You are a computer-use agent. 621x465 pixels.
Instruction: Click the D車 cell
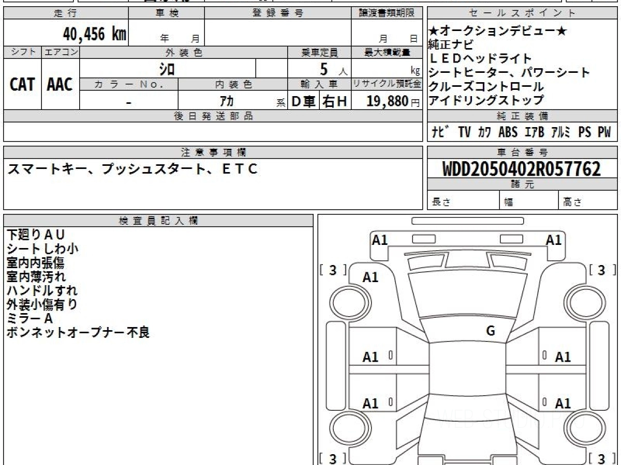304,101
